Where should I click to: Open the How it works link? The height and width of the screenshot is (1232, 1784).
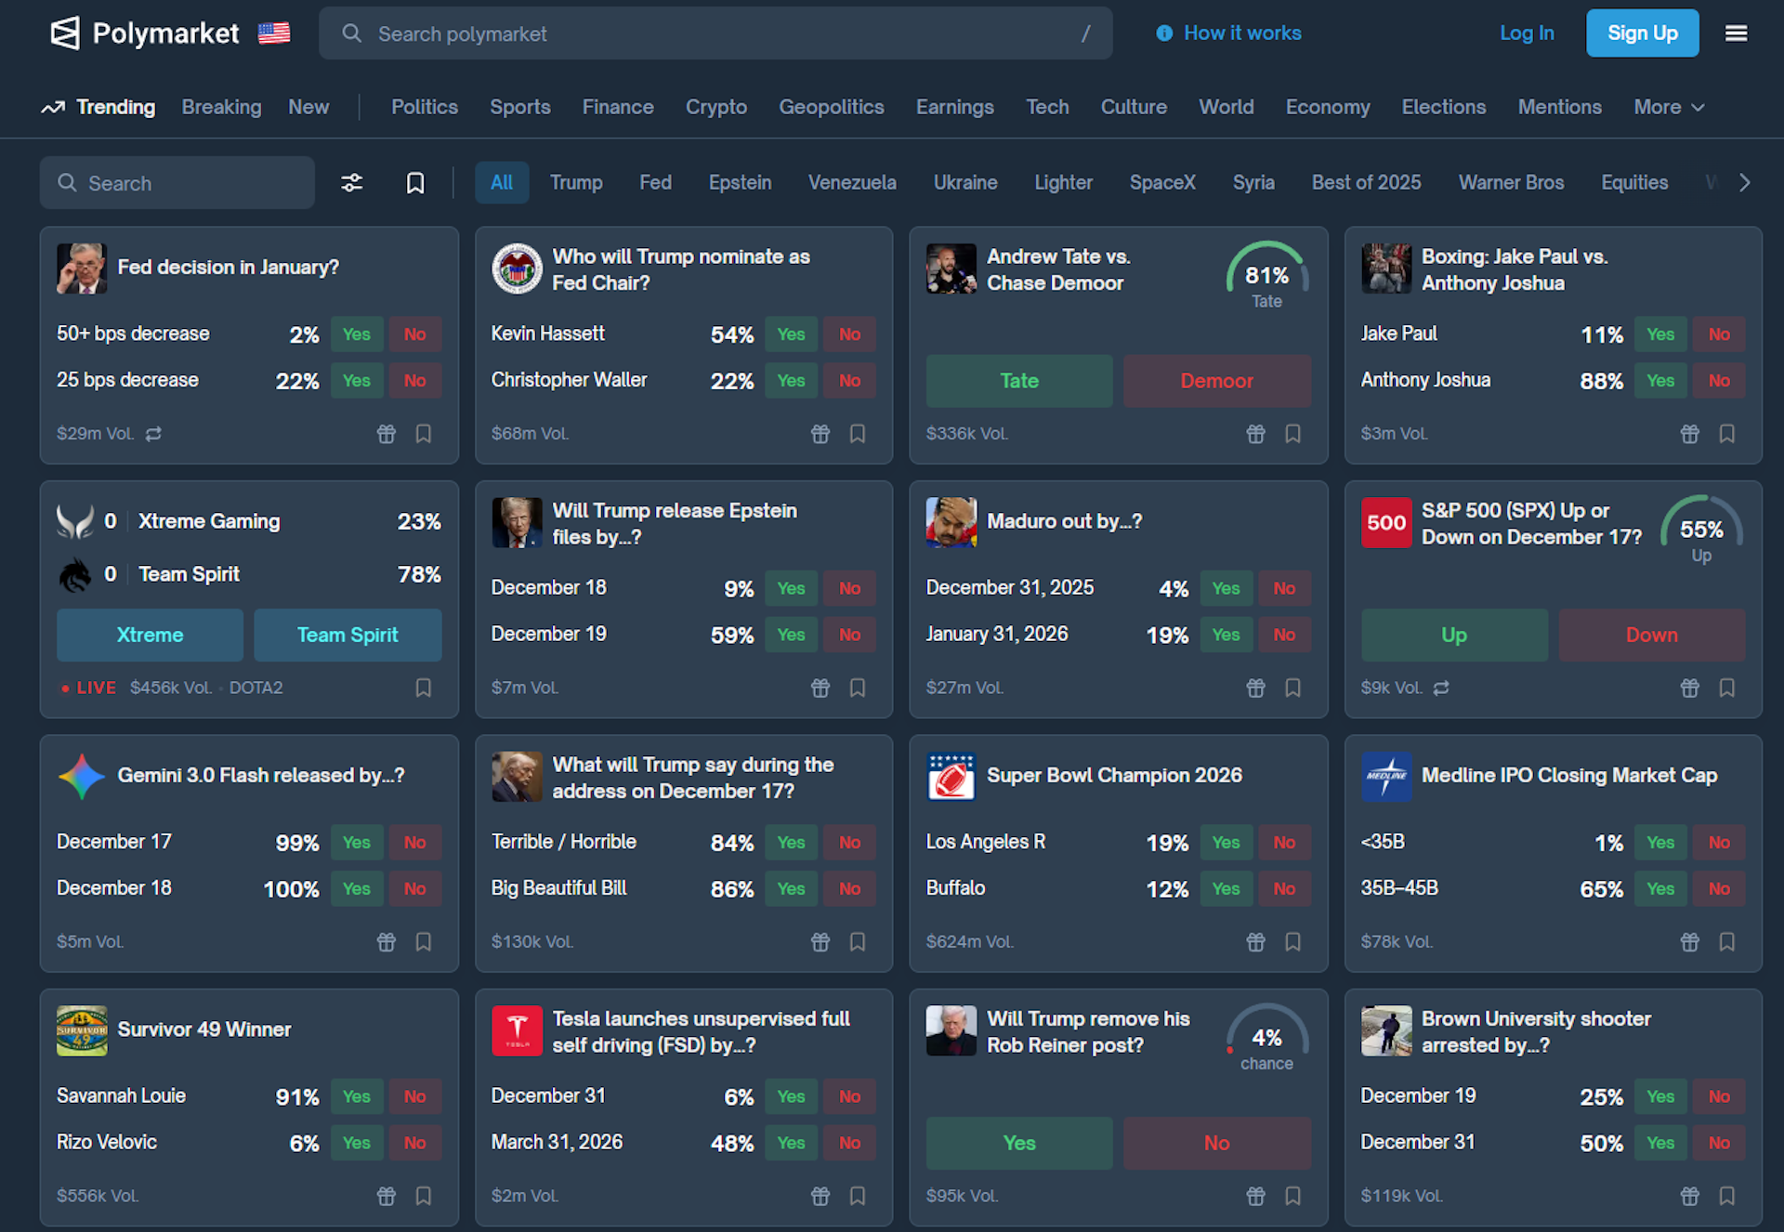[x=1228, y=33]
